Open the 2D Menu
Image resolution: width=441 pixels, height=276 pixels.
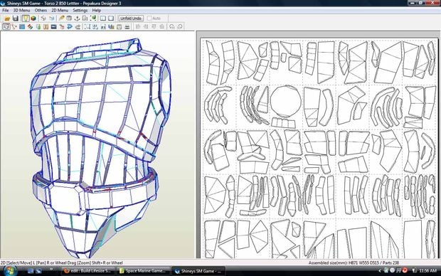click(x=60, y=10)
